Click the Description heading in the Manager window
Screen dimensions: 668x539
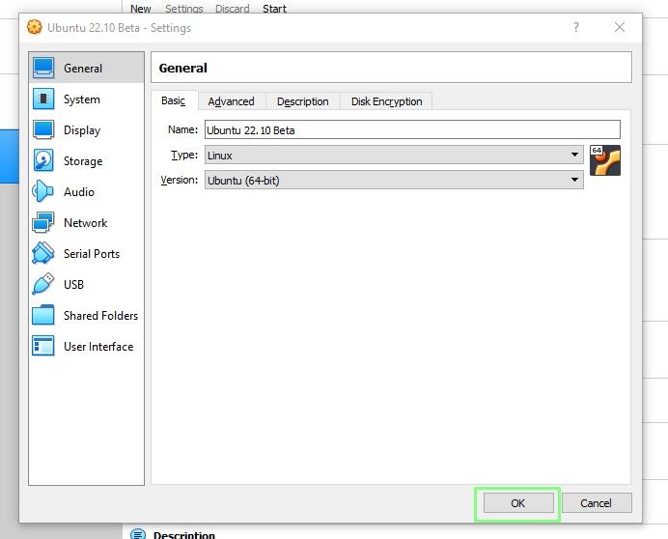pyautogui.click(x=184, y=535)
